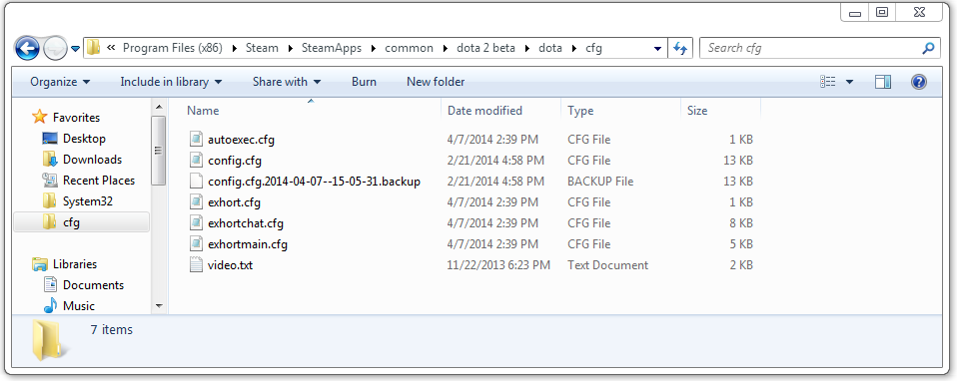The image size is (957, 381).
Task: Go back with the Back arrow button
Action: (27, 48)
